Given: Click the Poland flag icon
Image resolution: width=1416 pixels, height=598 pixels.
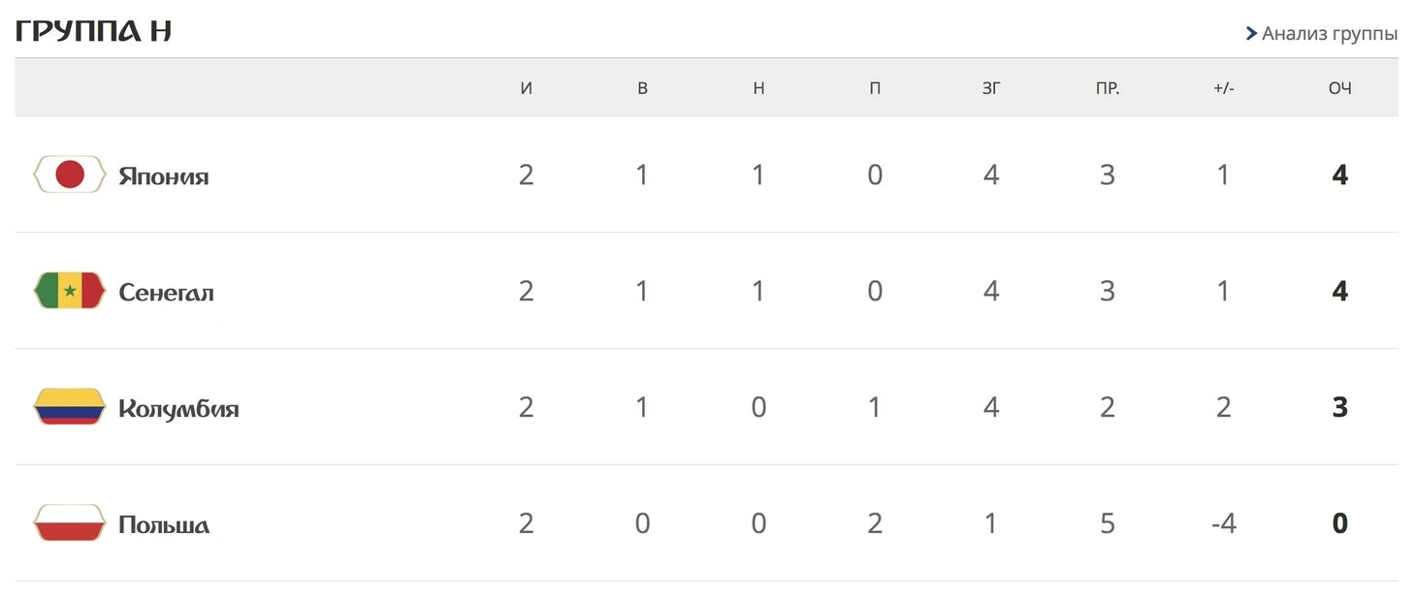Looking at the screenshot, I should pos(69,523).
